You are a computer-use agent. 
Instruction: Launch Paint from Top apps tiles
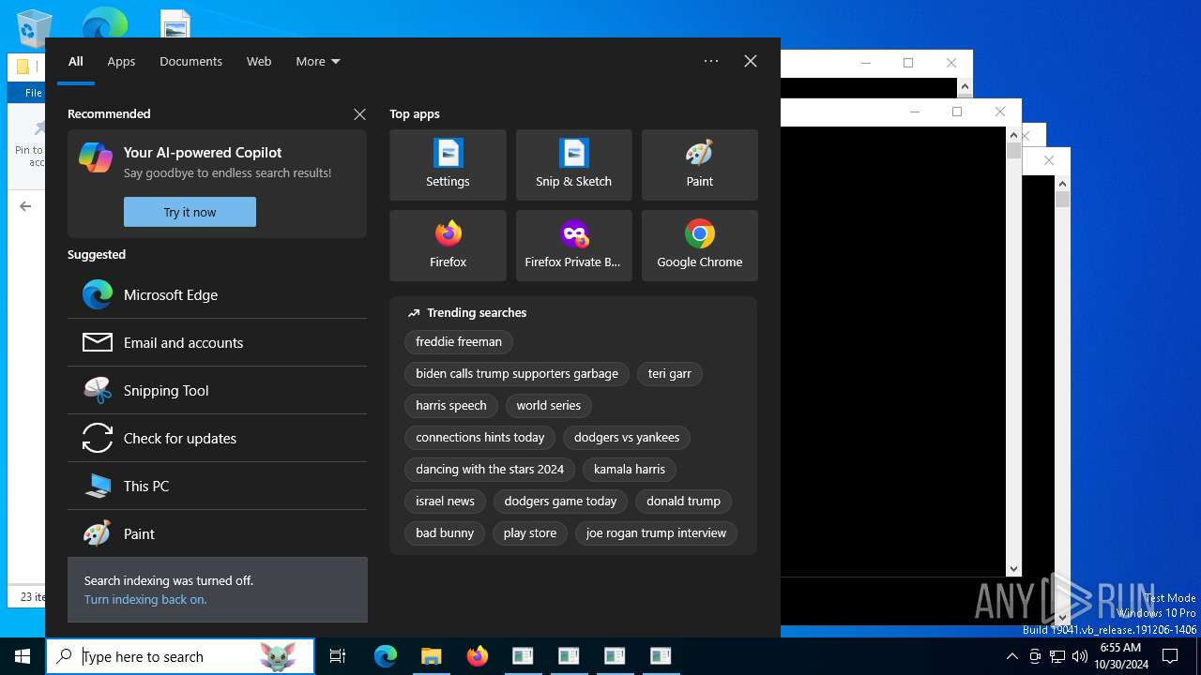click(699, 165)
